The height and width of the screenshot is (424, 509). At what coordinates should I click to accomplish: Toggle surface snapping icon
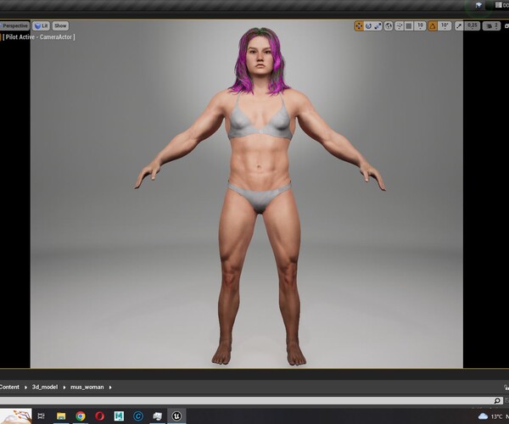tap(400, 26)
